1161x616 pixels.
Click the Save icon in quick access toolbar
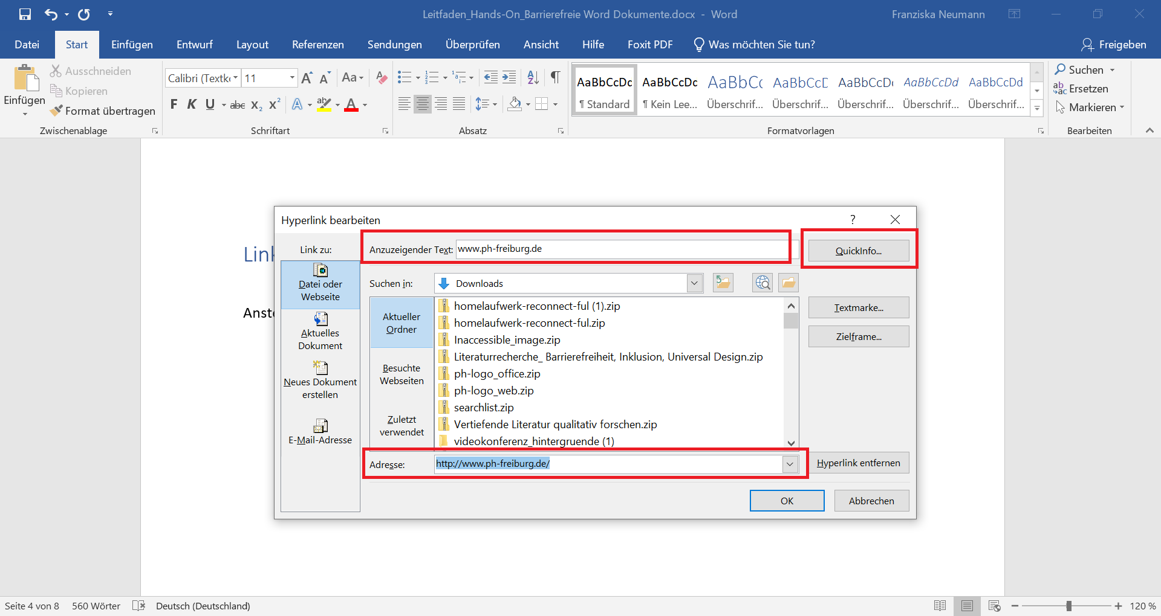(25, 14)
